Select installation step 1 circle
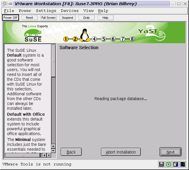 pyautogui.click(x=66, y=39)
